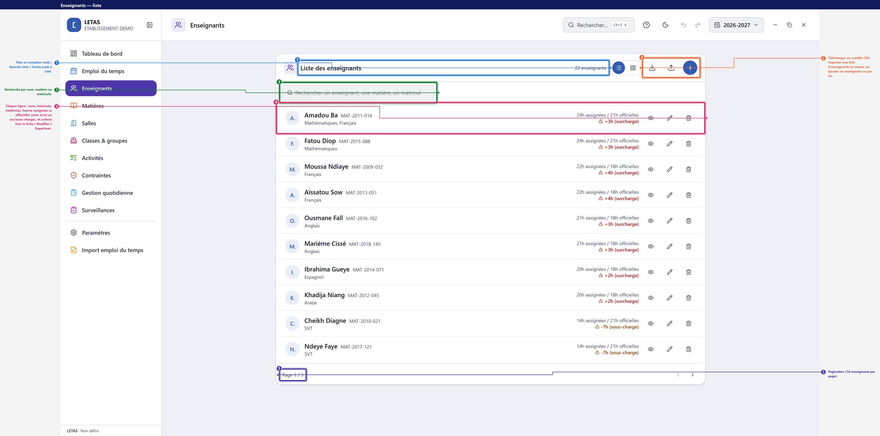Open the help question-mark icon
The height and width of the screenshot is (436, 880).
click(x=646, y=25)
